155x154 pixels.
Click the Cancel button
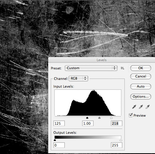tap(141, 76)
